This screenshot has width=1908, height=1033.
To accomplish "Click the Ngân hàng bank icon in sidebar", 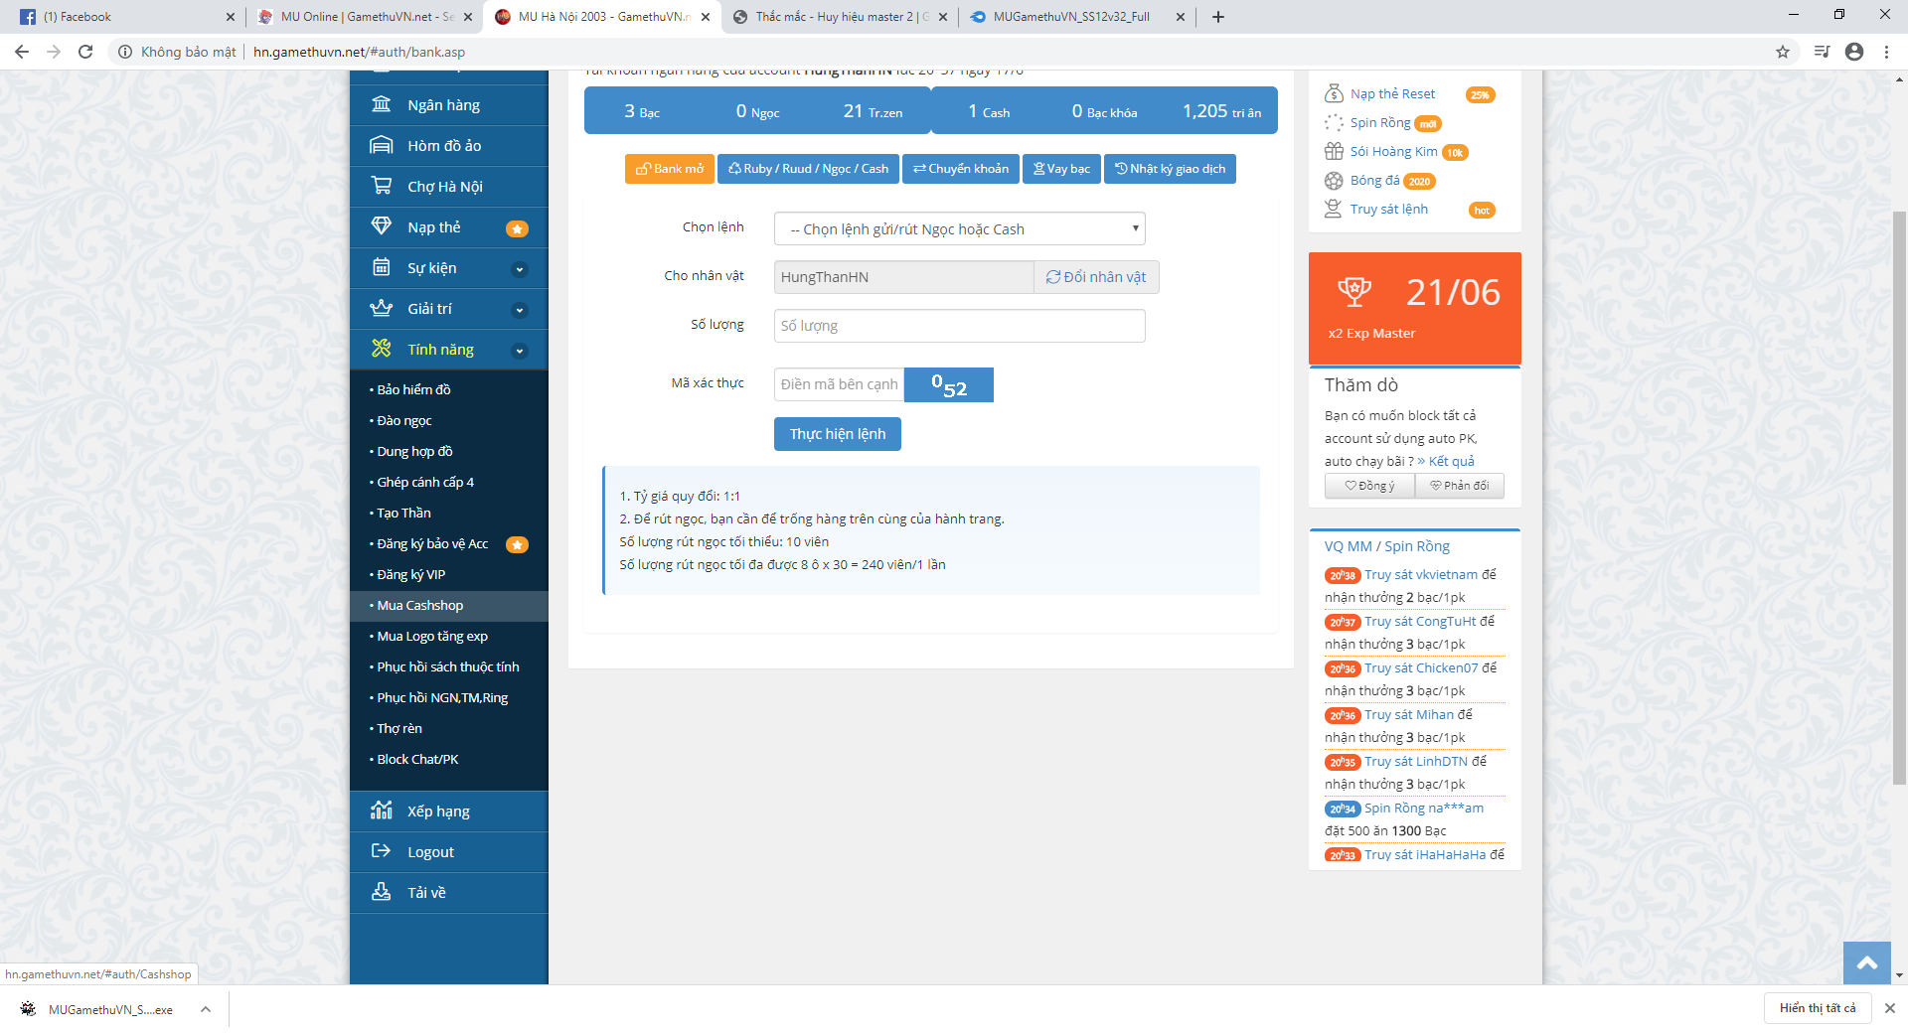I will click(x=381, y=104).
